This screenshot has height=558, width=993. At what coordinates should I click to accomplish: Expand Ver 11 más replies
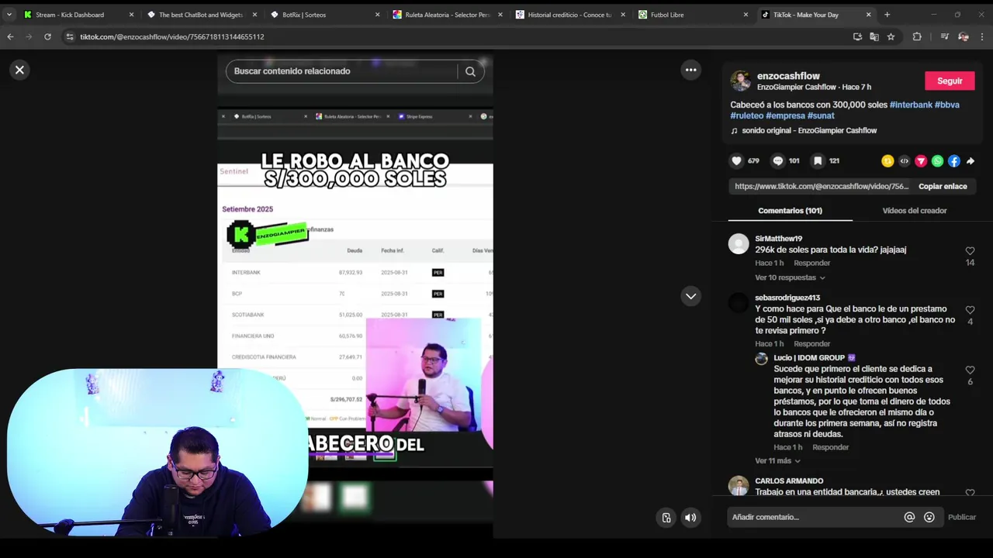tap(777, 460)
